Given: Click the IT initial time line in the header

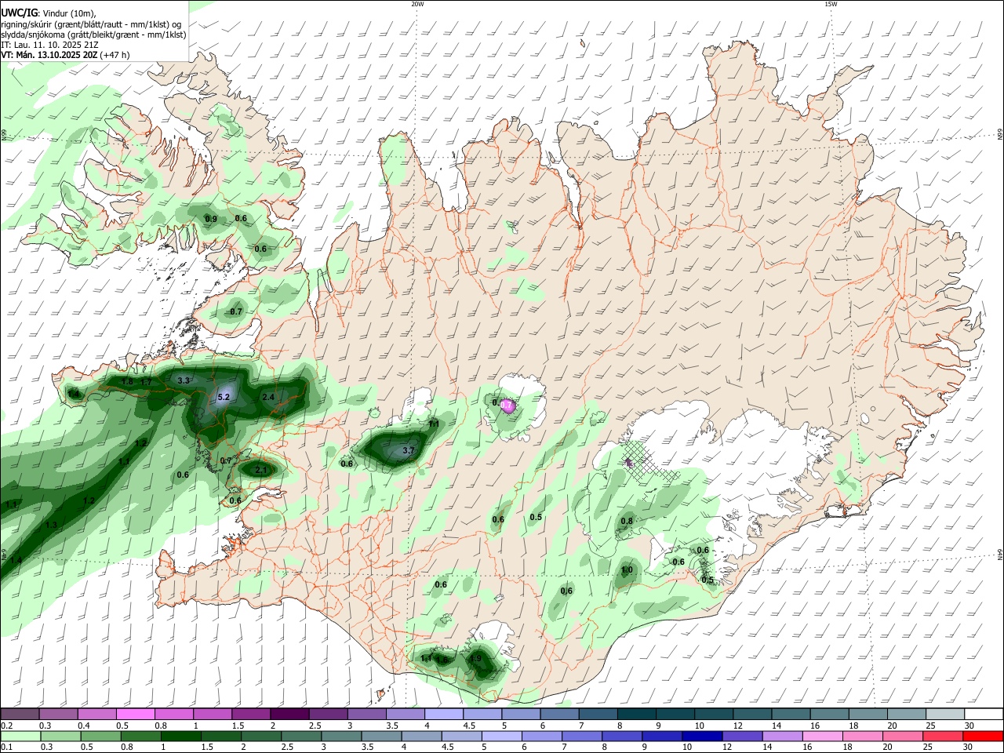Looking at the screenshot, I should (49, 45).
